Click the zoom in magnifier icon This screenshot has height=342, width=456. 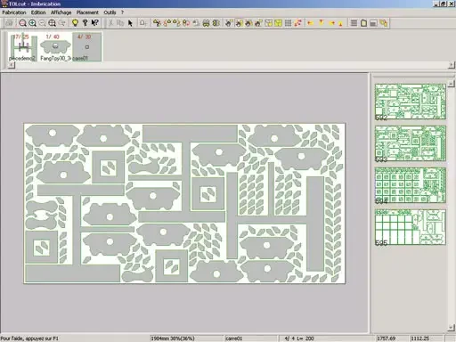tap(32, 23)
